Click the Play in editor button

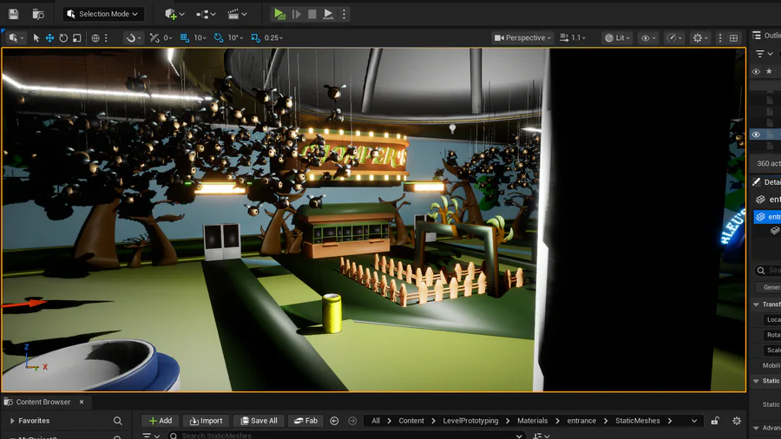point(279,14)
